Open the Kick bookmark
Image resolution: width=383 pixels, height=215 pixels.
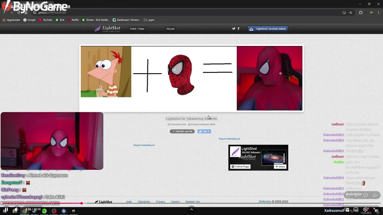[x=60, y=20]
